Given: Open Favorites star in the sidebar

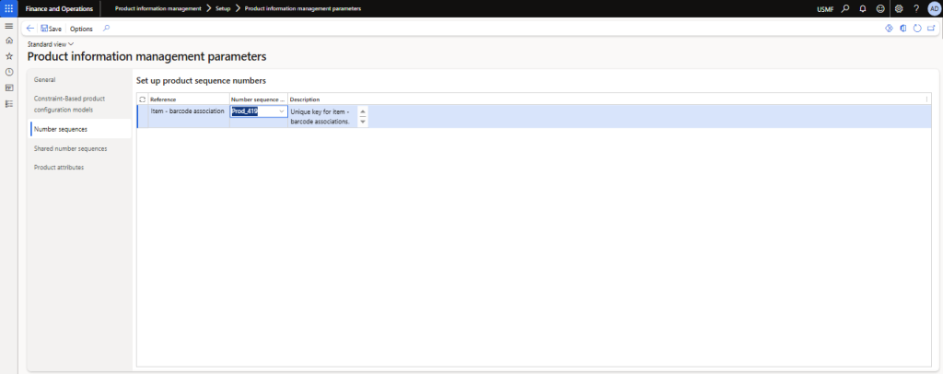Looking at the screenshot, I should tap(8, 56).
